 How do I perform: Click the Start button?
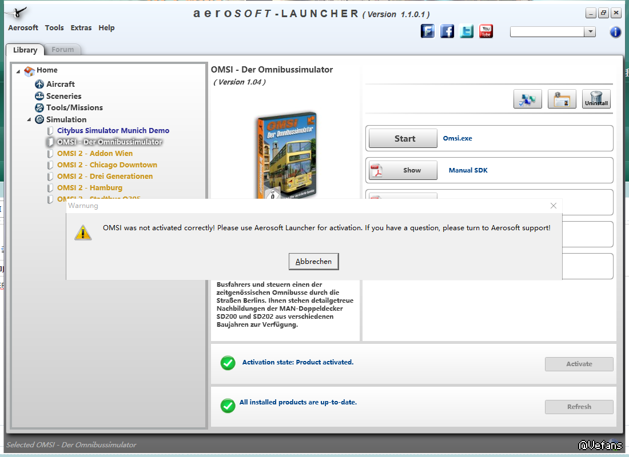tap(403, 138)
